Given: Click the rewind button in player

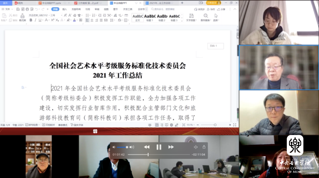Looking at the screenshot, I should tap(146, 147).
